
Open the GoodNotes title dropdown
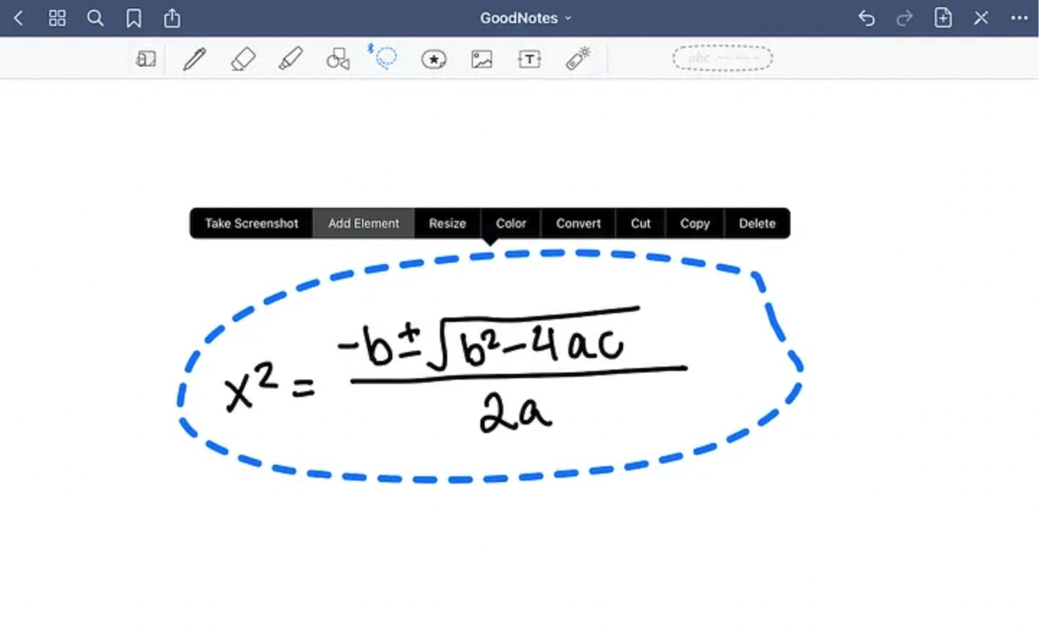click(x=525, y=18)
